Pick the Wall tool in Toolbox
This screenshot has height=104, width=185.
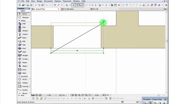click(x=24, y=24)
